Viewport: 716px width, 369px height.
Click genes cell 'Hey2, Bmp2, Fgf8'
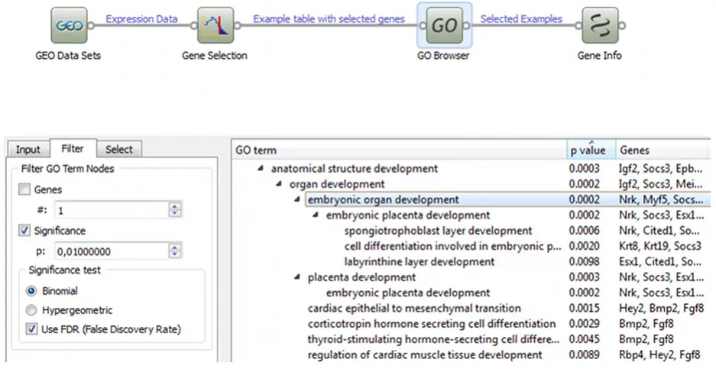click(661, 308)
